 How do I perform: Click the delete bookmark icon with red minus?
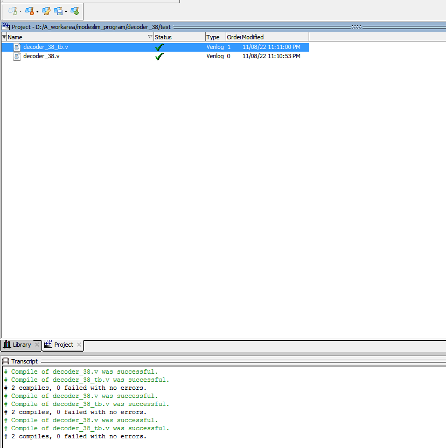30,11
